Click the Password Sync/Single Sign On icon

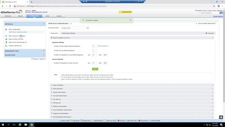(6, 42)
